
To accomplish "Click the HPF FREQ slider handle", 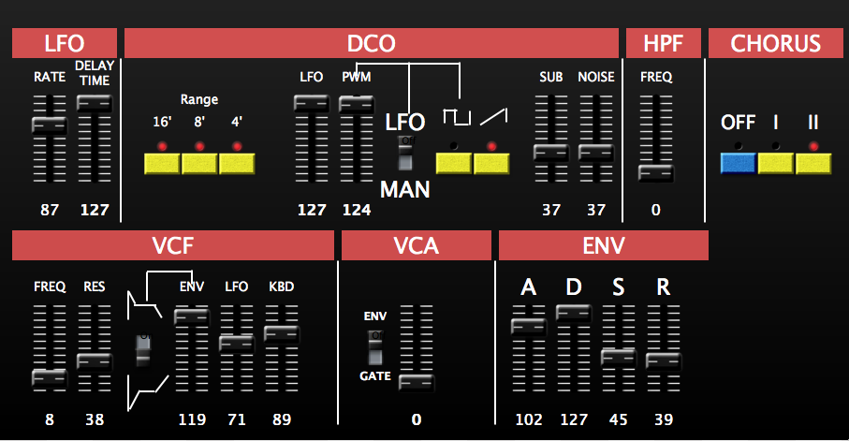I will tap(655, 172).
